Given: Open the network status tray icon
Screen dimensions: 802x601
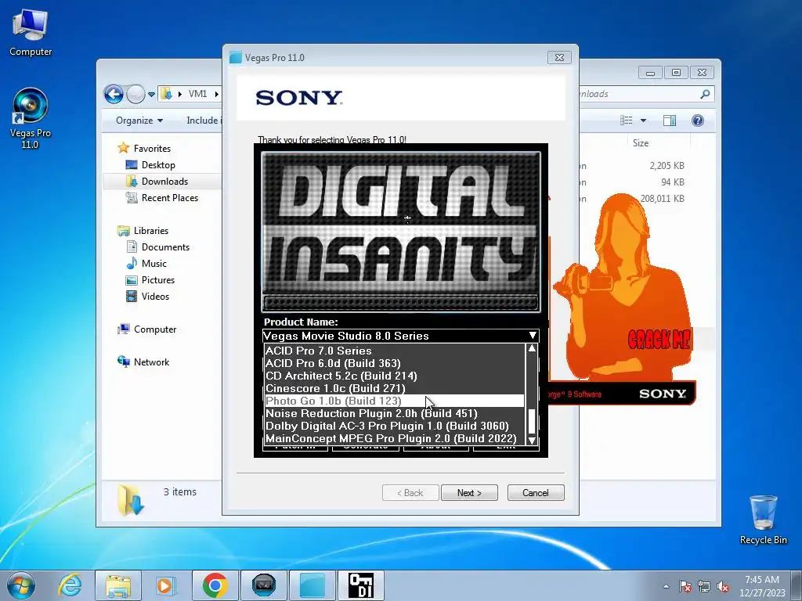Looking at the screenshot, I should 704,586.
